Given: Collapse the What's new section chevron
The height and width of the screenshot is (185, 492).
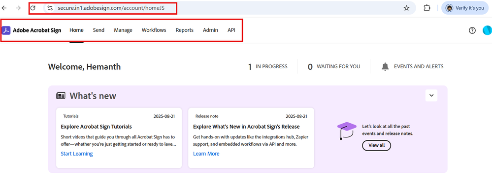Looking at the screenshot, I should (431, 95).
